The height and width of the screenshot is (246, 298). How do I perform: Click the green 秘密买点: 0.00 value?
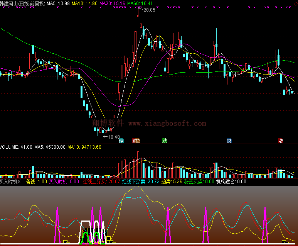(199, 182)
